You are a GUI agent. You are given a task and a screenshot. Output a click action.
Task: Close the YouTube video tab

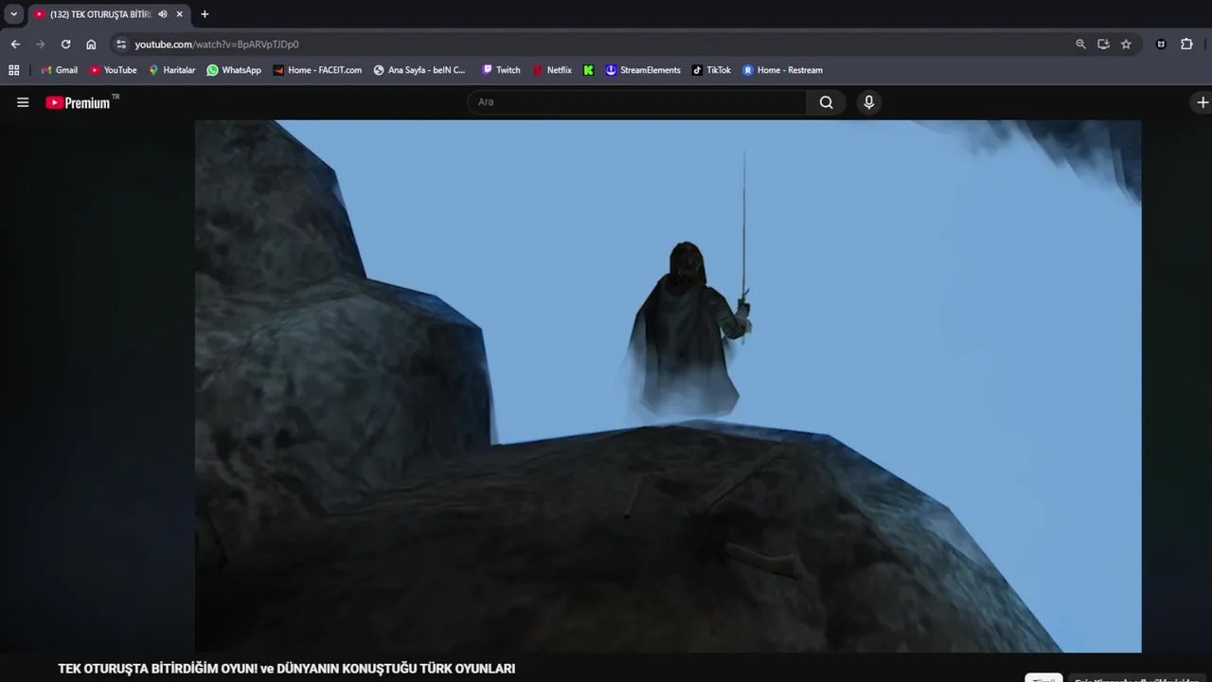tap(179, 14)
